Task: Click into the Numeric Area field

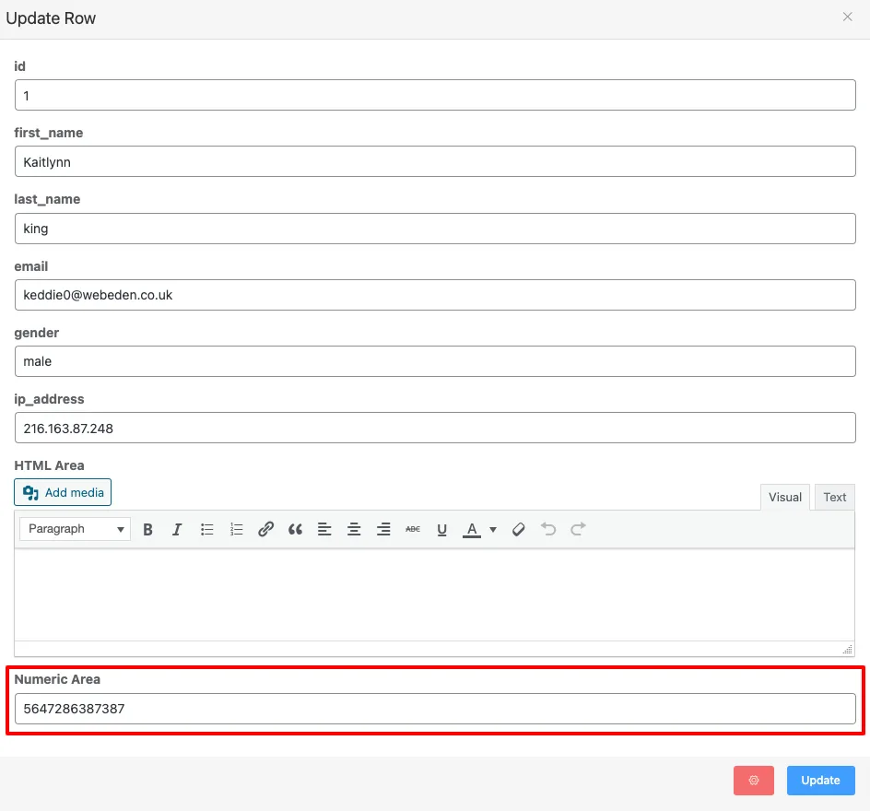Action: pyautogui.click(x=435, y=709)
